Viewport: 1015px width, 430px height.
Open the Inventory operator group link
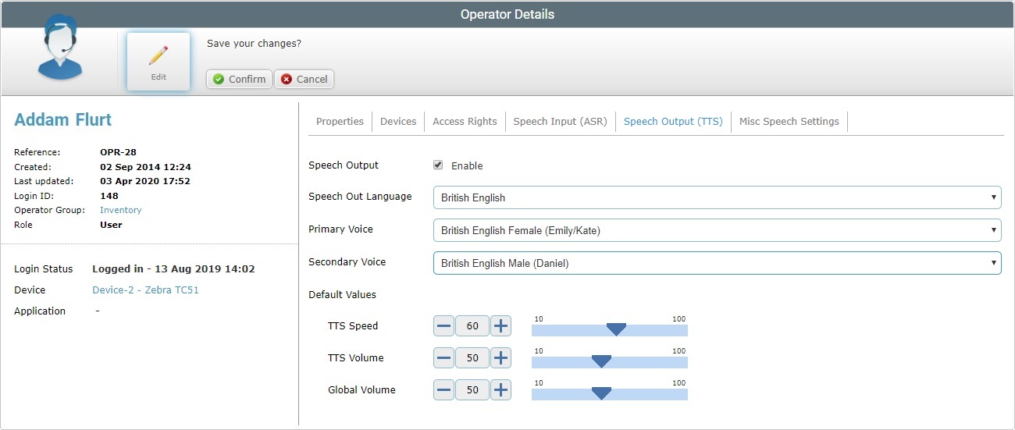click(x=120, y=210)
